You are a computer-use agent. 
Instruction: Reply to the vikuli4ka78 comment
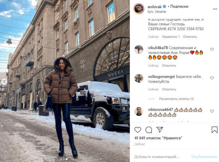169,65
